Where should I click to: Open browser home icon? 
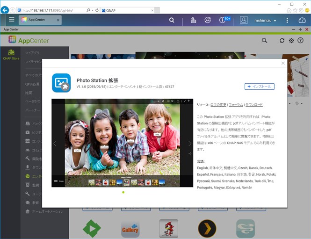click(289, 10)
